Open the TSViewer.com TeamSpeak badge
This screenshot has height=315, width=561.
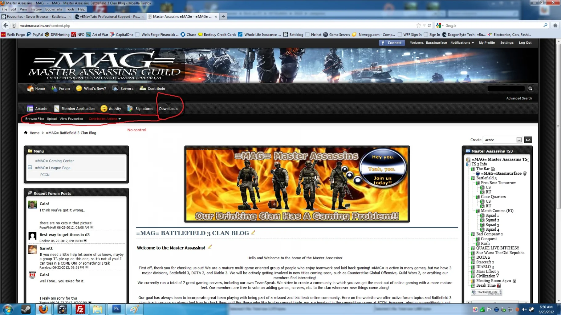point(486,292)
